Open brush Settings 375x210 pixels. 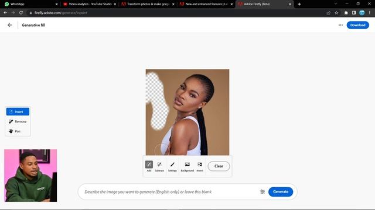[172, 166]
